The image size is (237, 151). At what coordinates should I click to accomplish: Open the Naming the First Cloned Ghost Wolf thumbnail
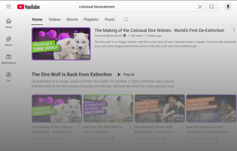pos(160,108)
